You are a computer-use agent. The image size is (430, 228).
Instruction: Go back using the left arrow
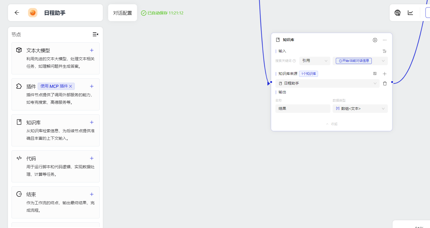(x=17, y=13)
